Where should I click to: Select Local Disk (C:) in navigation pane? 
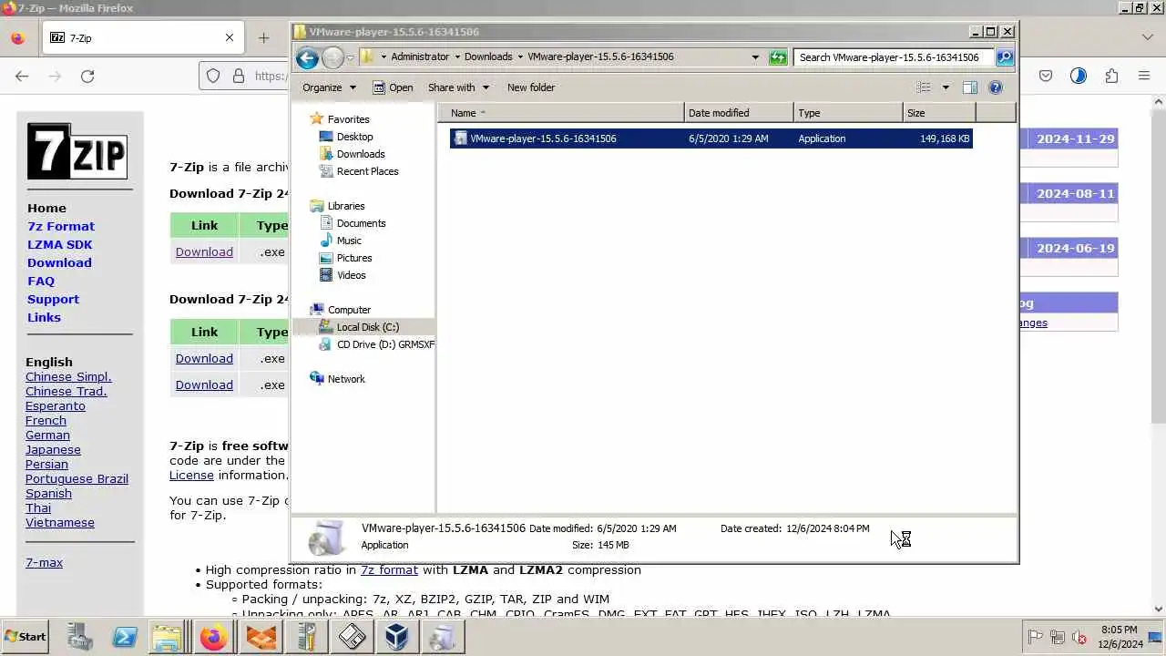(x=367, y=327)
